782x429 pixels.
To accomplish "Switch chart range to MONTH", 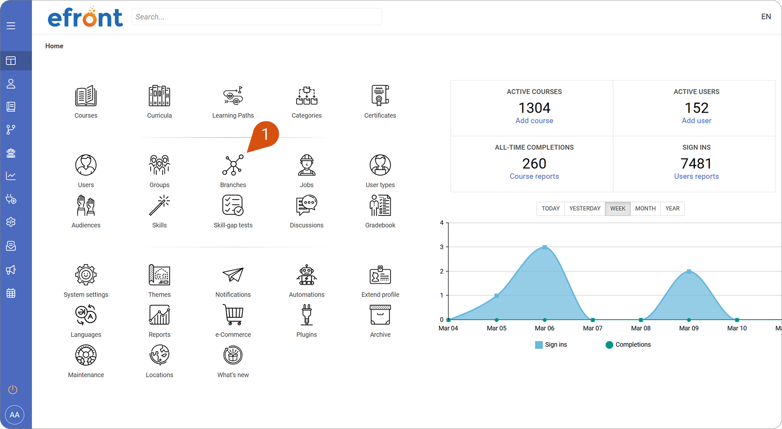I will (x=645, y=208).
